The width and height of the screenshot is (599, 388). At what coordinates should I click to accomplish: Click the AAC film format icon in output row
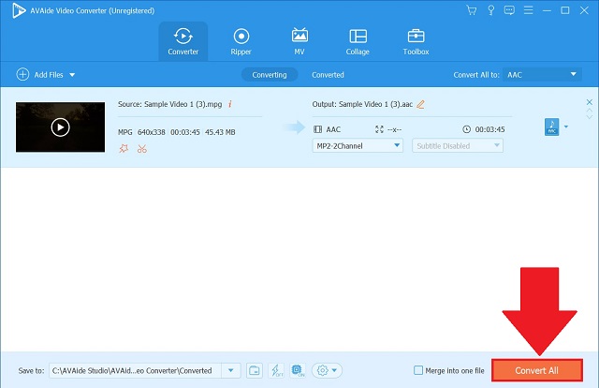tap(318, 129)
